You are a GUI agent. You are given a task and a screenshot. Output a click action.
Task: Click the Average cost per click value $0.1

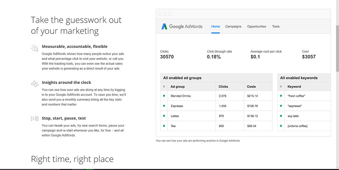(x=255, y=57)
